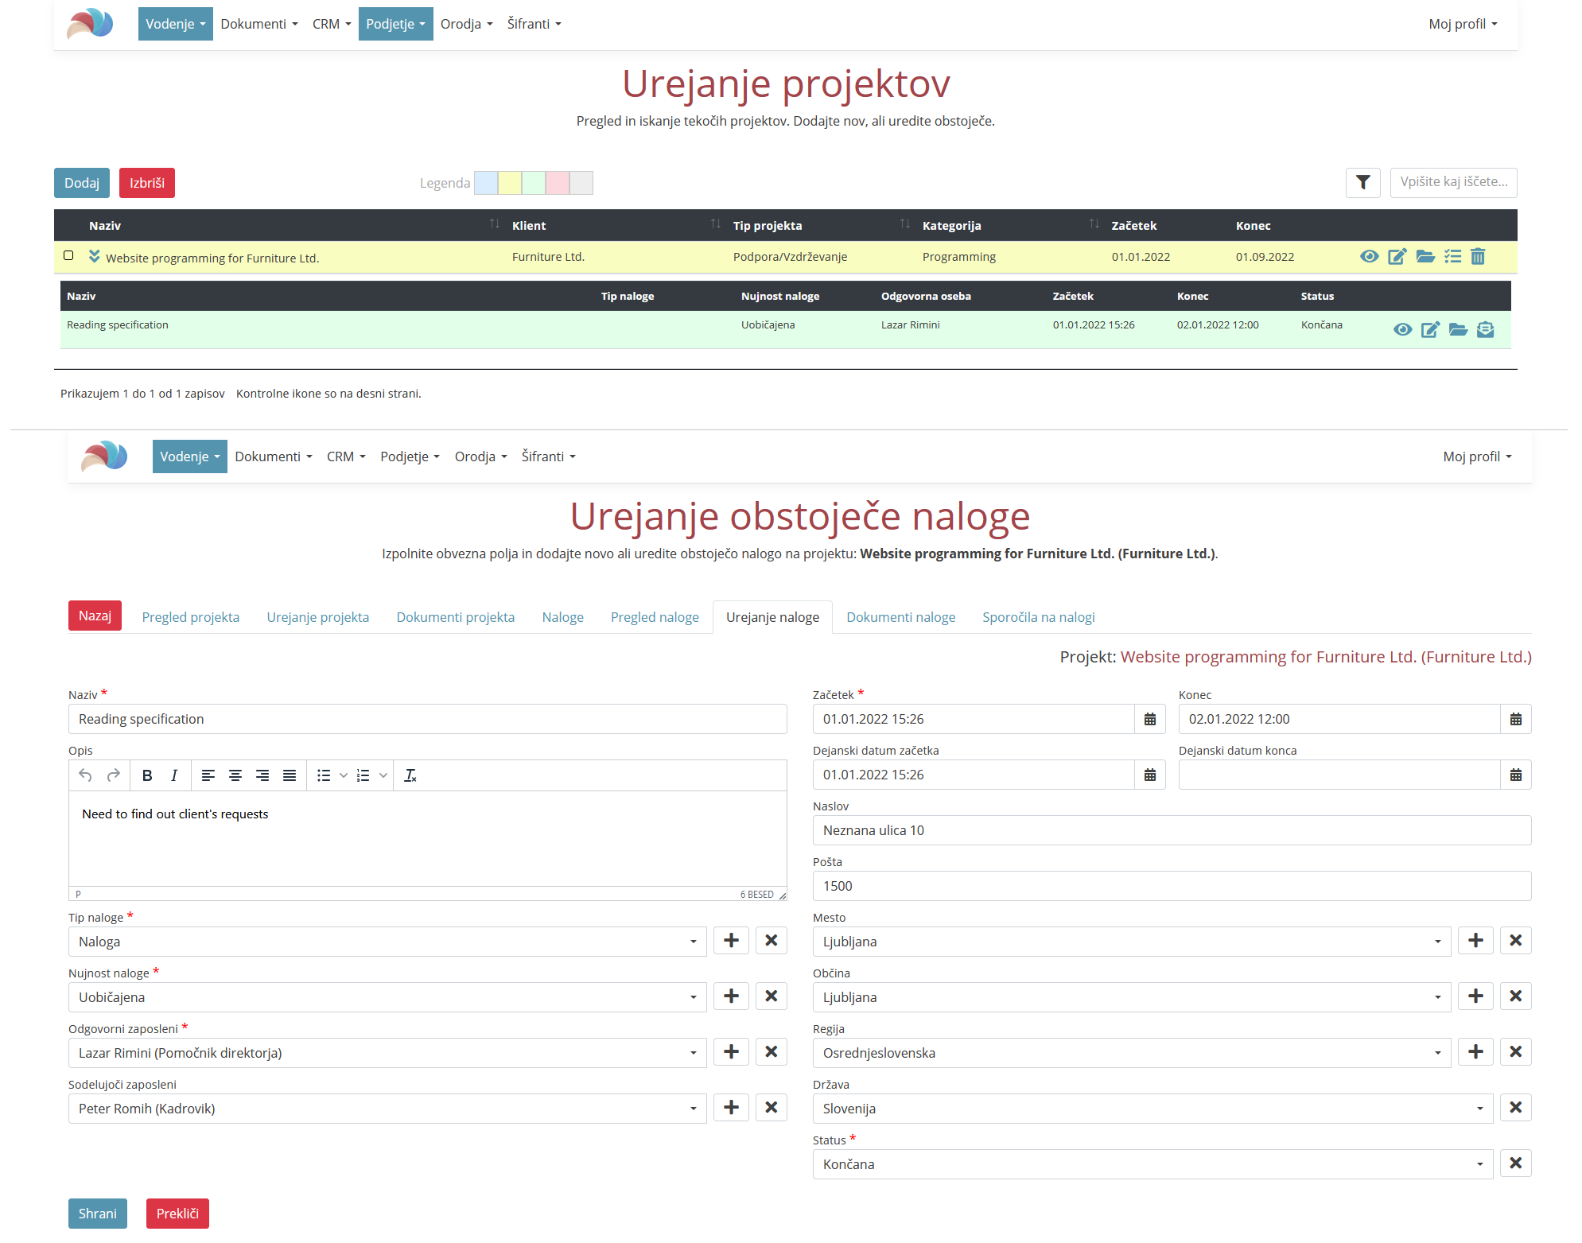Apply bold formatting in Opis editor
Viewport: 1582px width, 1243px height.
point(147,775)
